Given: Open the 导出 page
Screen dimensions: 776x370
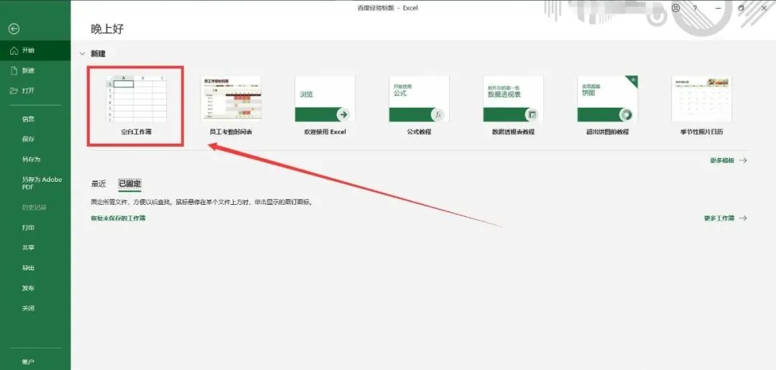Looking at the screenshot, I should (x=35, y=268).
